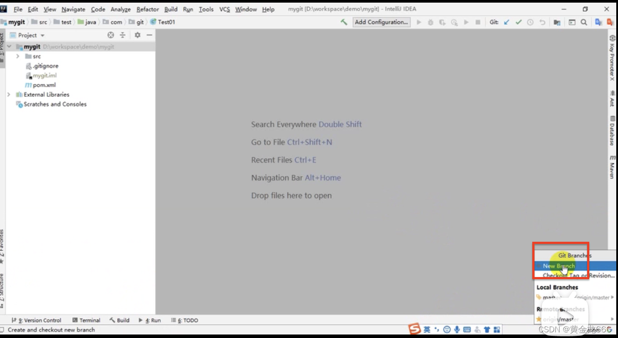The width and height of the screenshot is (618, 338).
Task: Open the Refactor menu
Action: (148, 9)
